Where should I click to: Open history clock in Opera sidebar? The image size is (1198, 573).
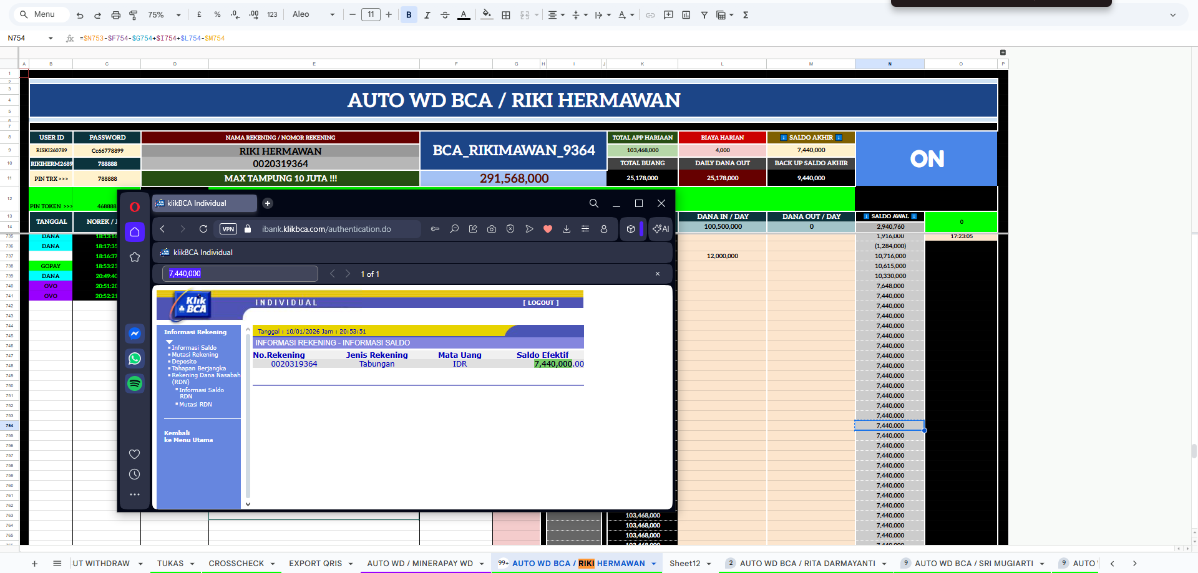[135, 474]
